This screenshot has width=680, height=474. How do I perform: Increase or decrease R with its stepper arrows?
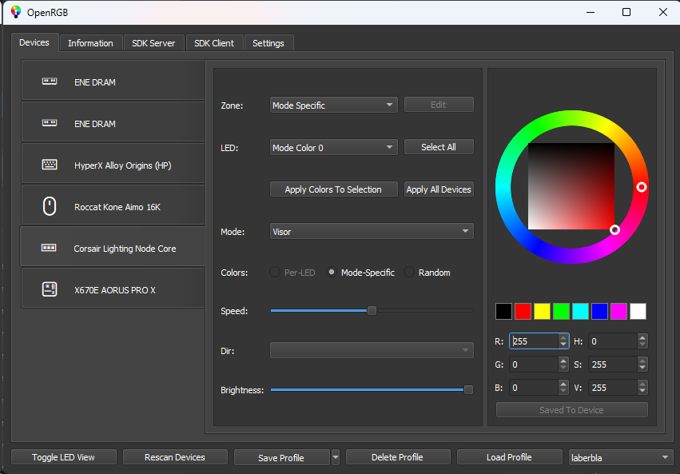click(x=563, y=341)
